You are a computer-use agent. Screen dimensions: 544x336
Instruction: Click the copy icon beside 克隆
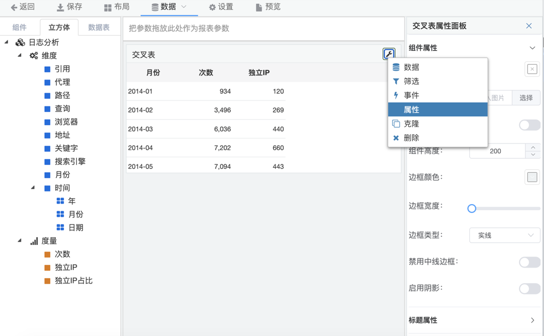click(x=396, y=124)
